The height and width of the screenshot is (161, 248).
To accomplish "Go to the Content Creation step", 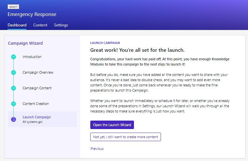I will [36, 104].
